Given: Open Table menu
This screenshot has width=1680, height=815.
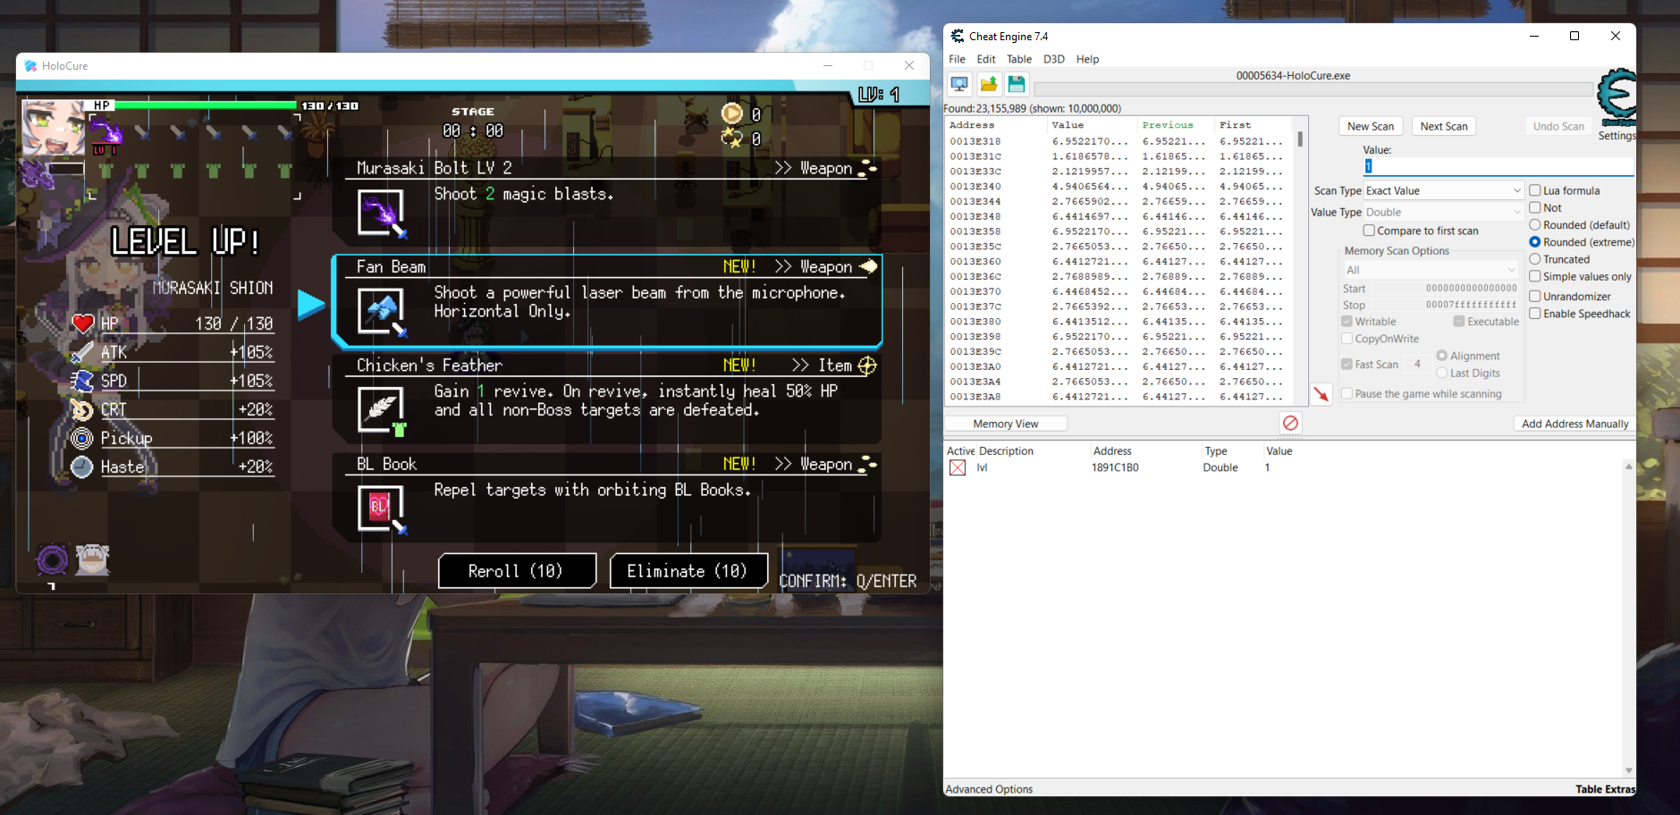Looking at the screenshot, I should pyautogui.click(x=1019, y=59).
